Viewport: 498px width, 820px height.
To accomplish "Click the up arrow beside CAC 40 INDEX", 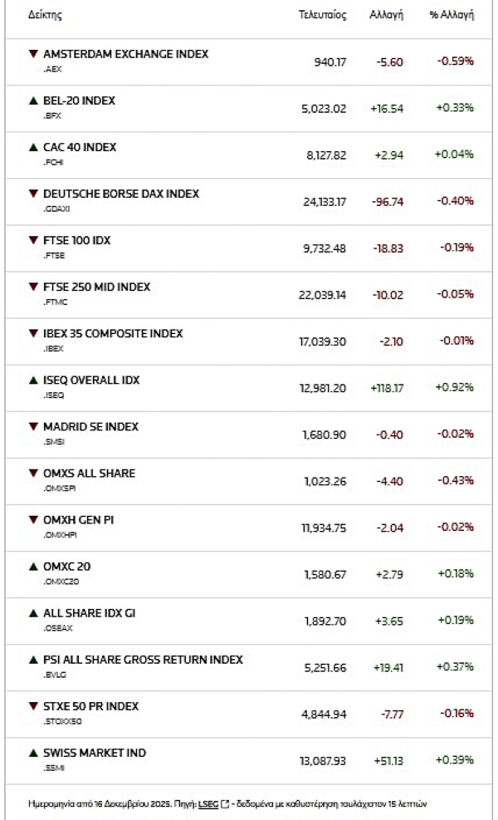I will coord(33,147).
